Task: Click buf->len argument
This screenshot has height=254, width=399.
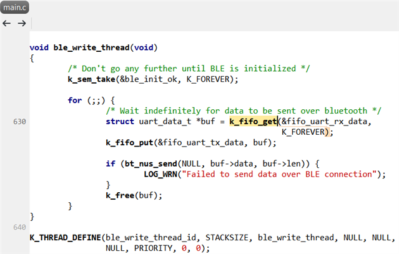Action: click(282, 164)
